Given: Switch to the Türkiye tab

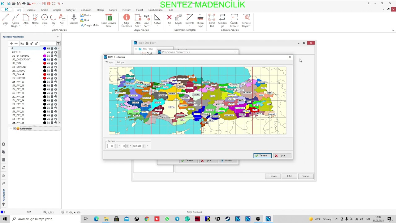Looking at the screenshot, I should click(109, 62).
